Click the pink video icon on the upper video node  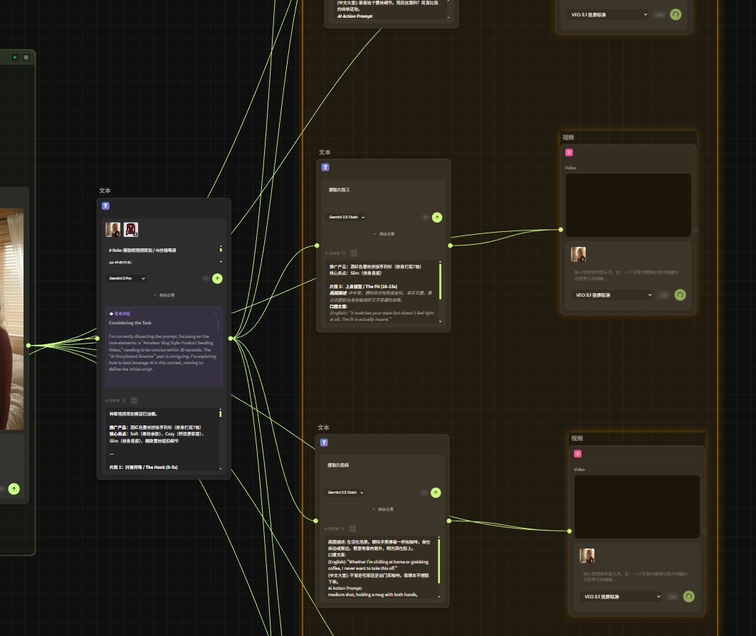point(569,152)
